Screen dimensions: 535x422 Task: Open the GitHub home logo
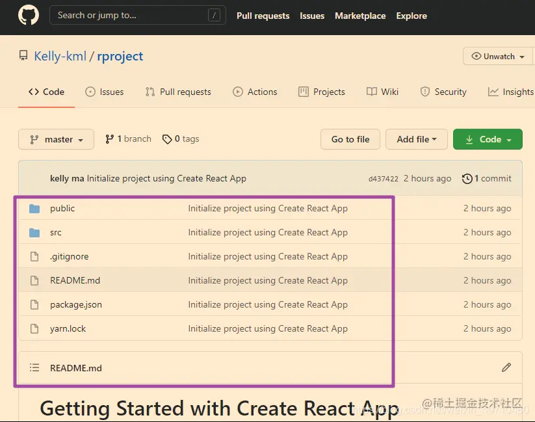pos(29,15)
